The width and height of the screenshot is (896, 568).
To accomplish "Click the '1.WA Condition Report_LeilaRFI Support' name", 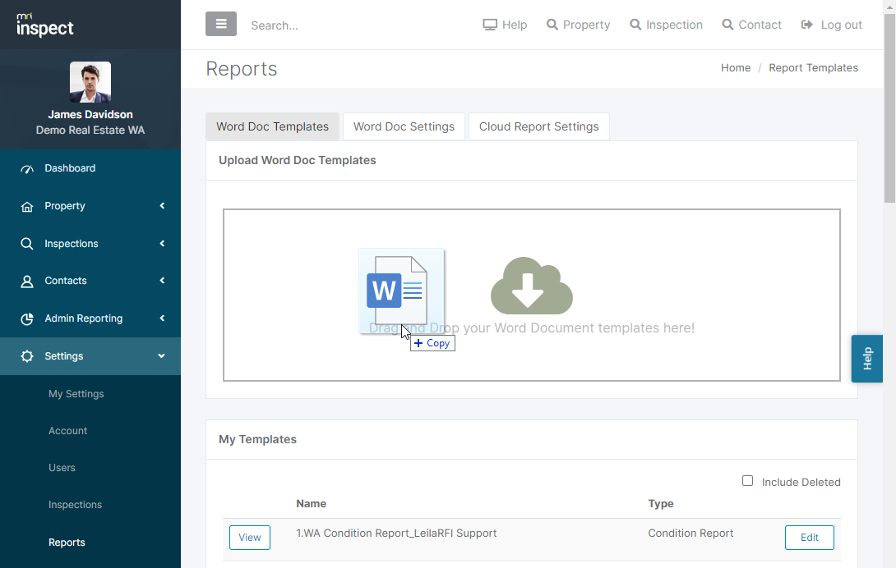I will pyautogui.click(x=396, y=534).
